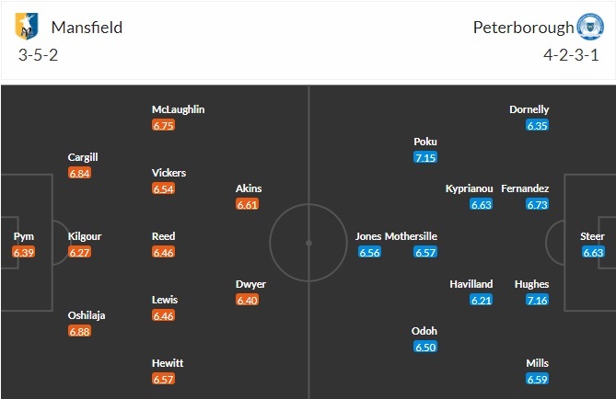Viewport: 616px width, 399px height.
Task: Click Pym's 6.39 rating badge
Action: point(24,253)
